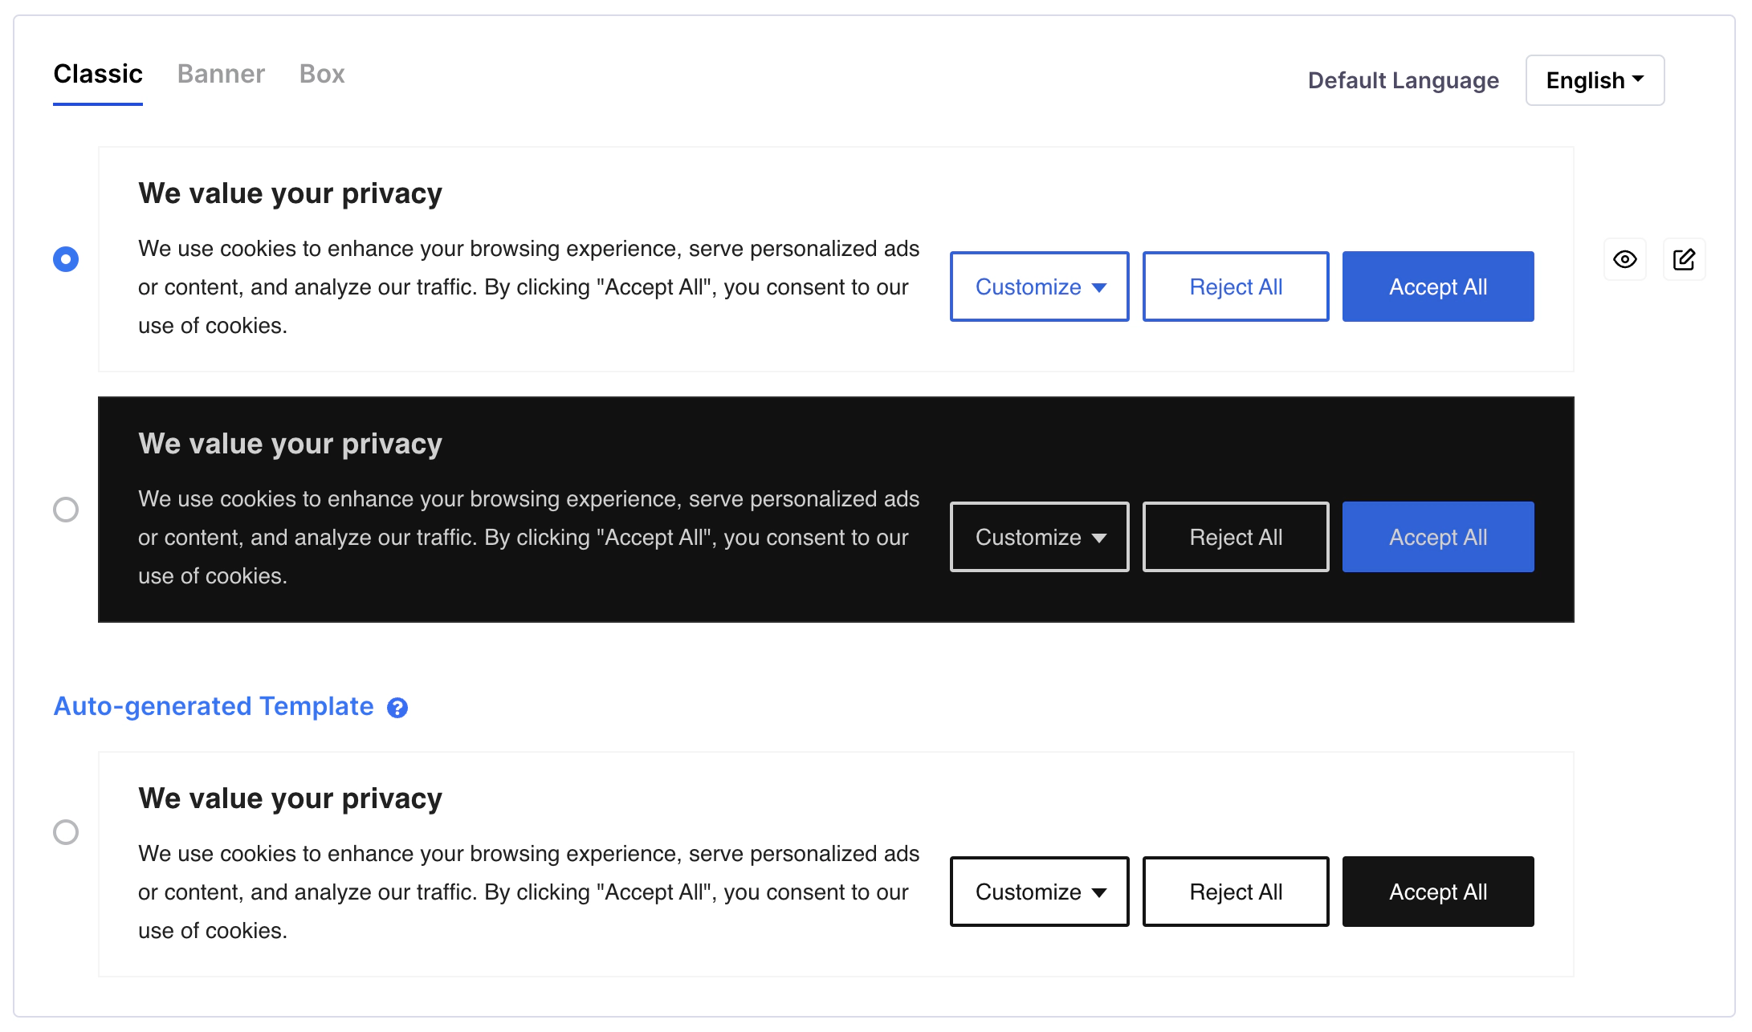Click Accept All in dark template
Screen dimensions: 1752x1032
coord(1438,537)
